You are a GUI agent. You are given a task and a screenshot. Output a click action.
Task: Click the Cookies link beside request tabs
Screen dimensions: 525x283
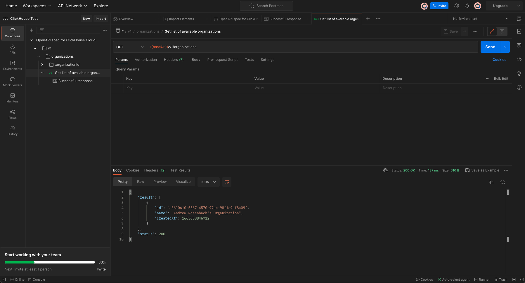pos(499,60)
